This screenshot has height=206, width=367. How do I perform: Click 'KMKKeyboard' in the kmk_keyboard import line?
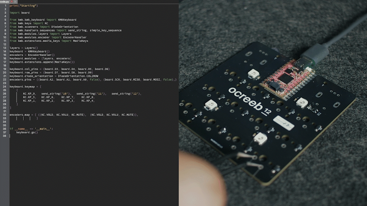[67, 20]
